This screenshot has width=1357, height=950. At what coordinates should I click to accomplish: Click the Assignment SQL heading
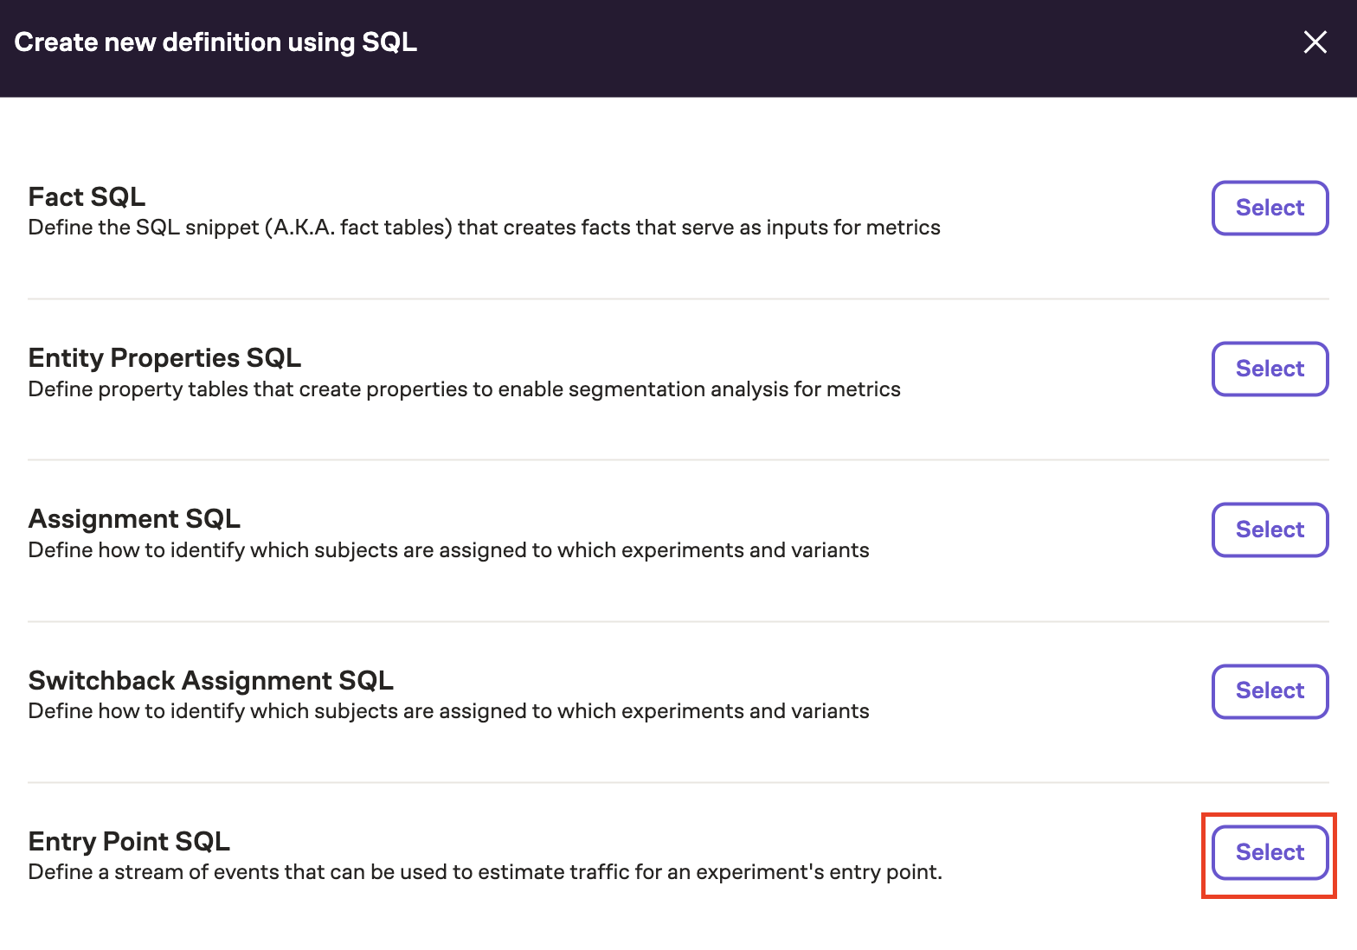tap(134, 518)
